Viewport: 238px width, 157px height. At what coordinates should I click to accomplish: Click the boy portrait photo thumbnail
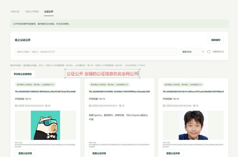(x=193, y=125)
